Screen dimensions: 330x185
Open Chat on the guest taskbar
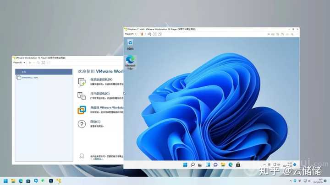[215, 164]
